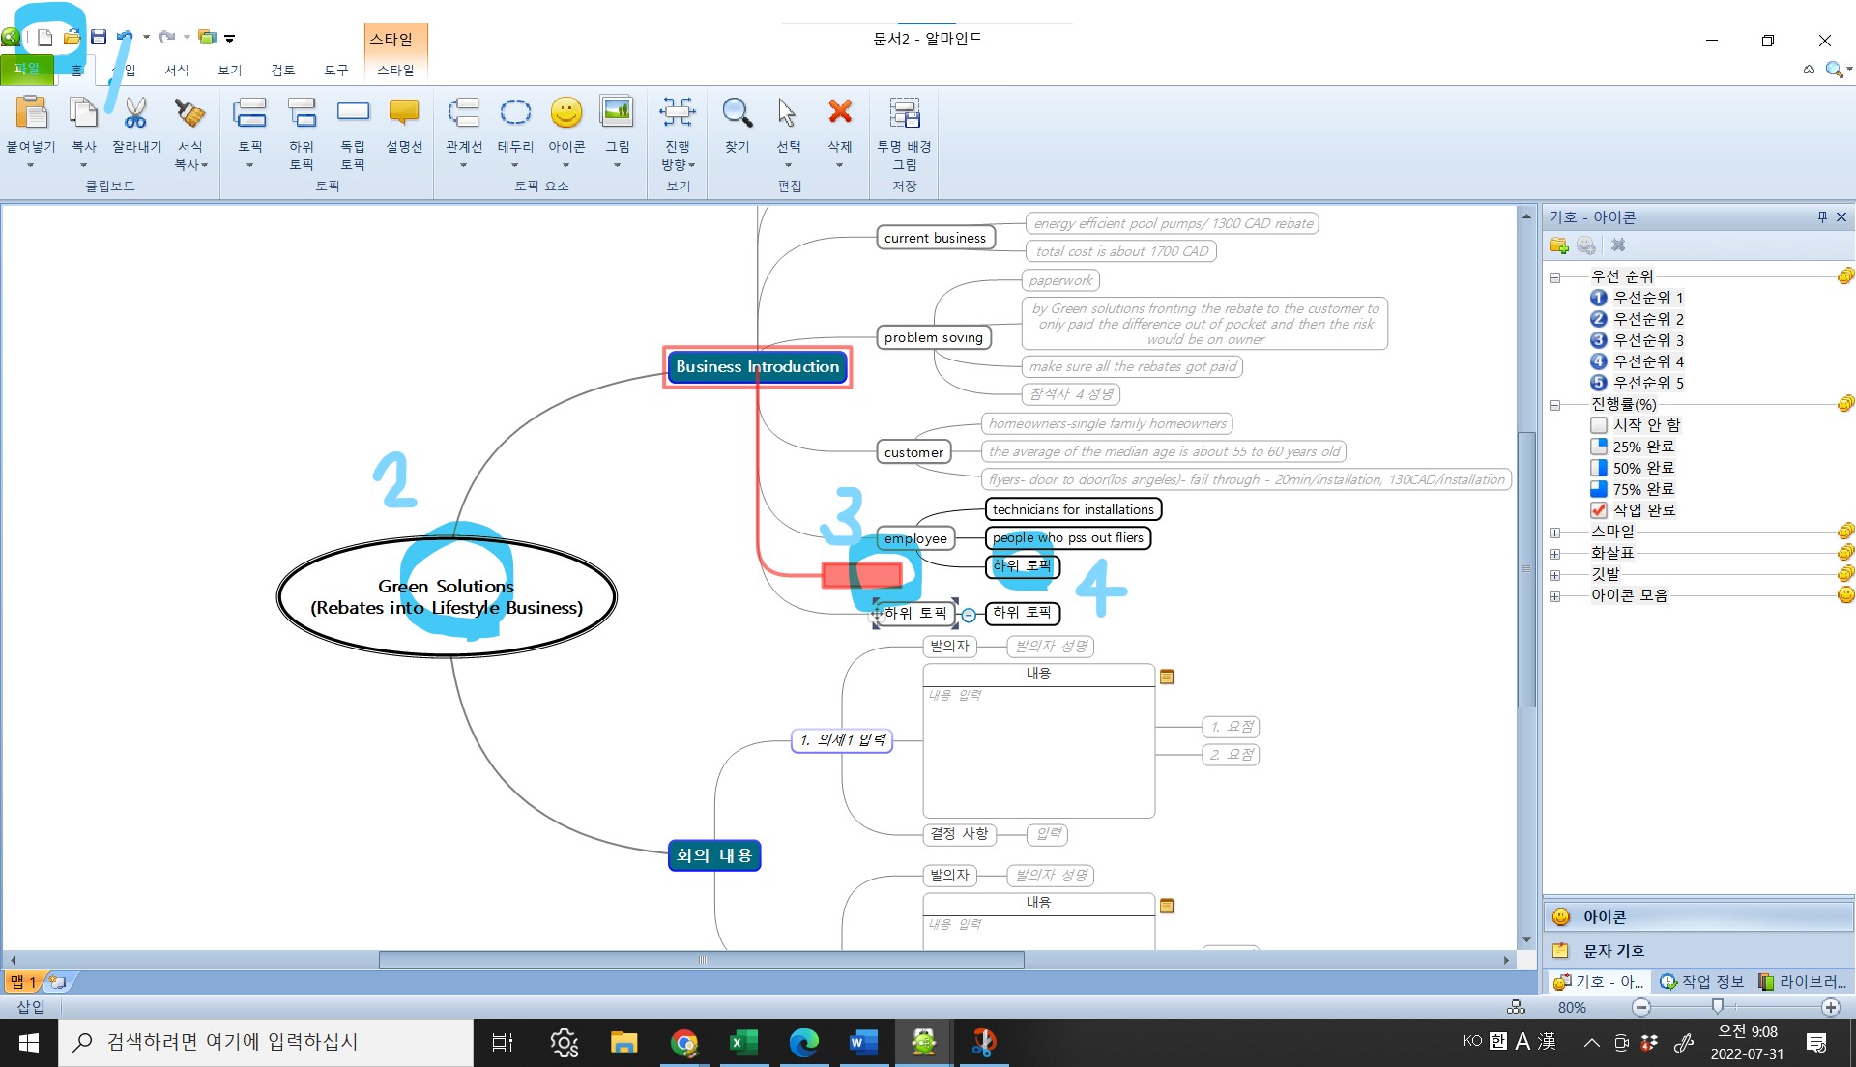The width and height of the screenshot is (1856, 1067).
Task: Open the Delete (삭제) dropdown arrow
Action: click(x=839, y=166)
